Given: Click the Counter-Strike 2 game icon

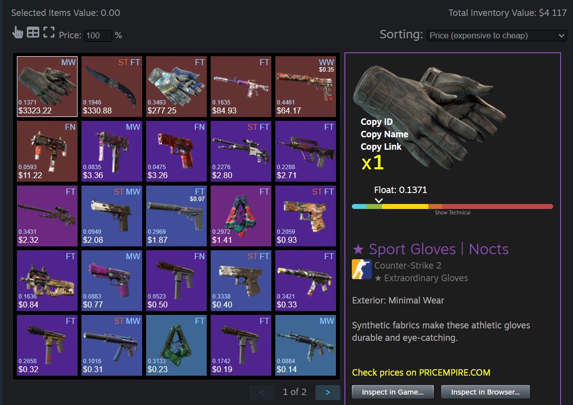Looking at the screenshot, I should pos(361,269).
